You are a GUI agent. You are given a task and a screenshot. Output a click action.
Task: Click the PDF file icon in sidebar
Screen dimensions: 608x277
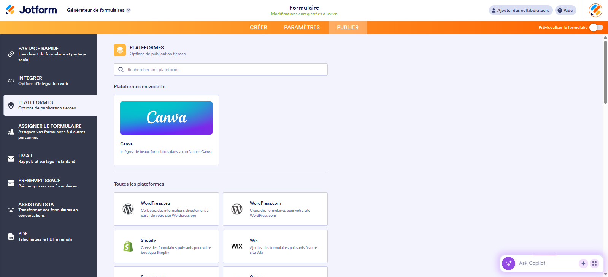coord(11,236)
